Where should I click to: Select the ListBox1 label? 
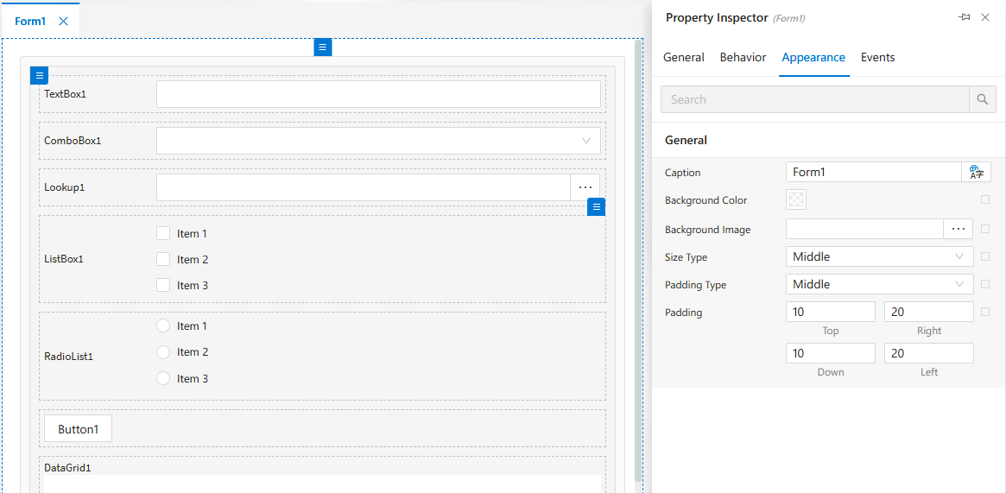point(64,260)
